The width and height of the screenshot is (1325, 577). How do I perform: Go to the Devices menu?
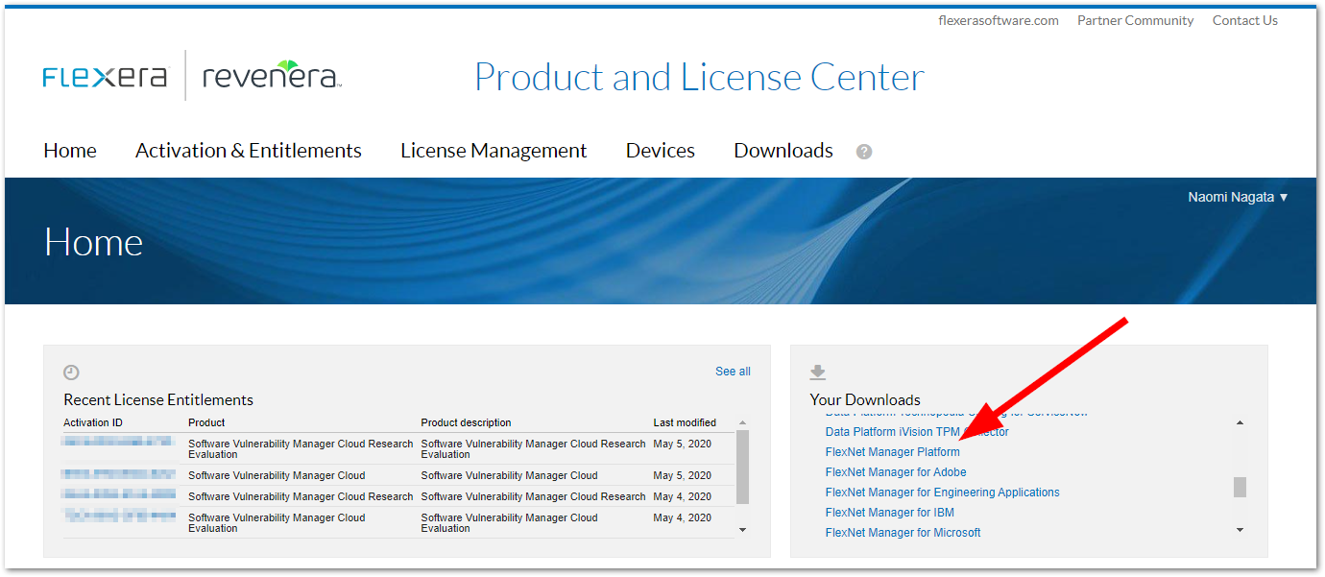click(x=661, y=151)
